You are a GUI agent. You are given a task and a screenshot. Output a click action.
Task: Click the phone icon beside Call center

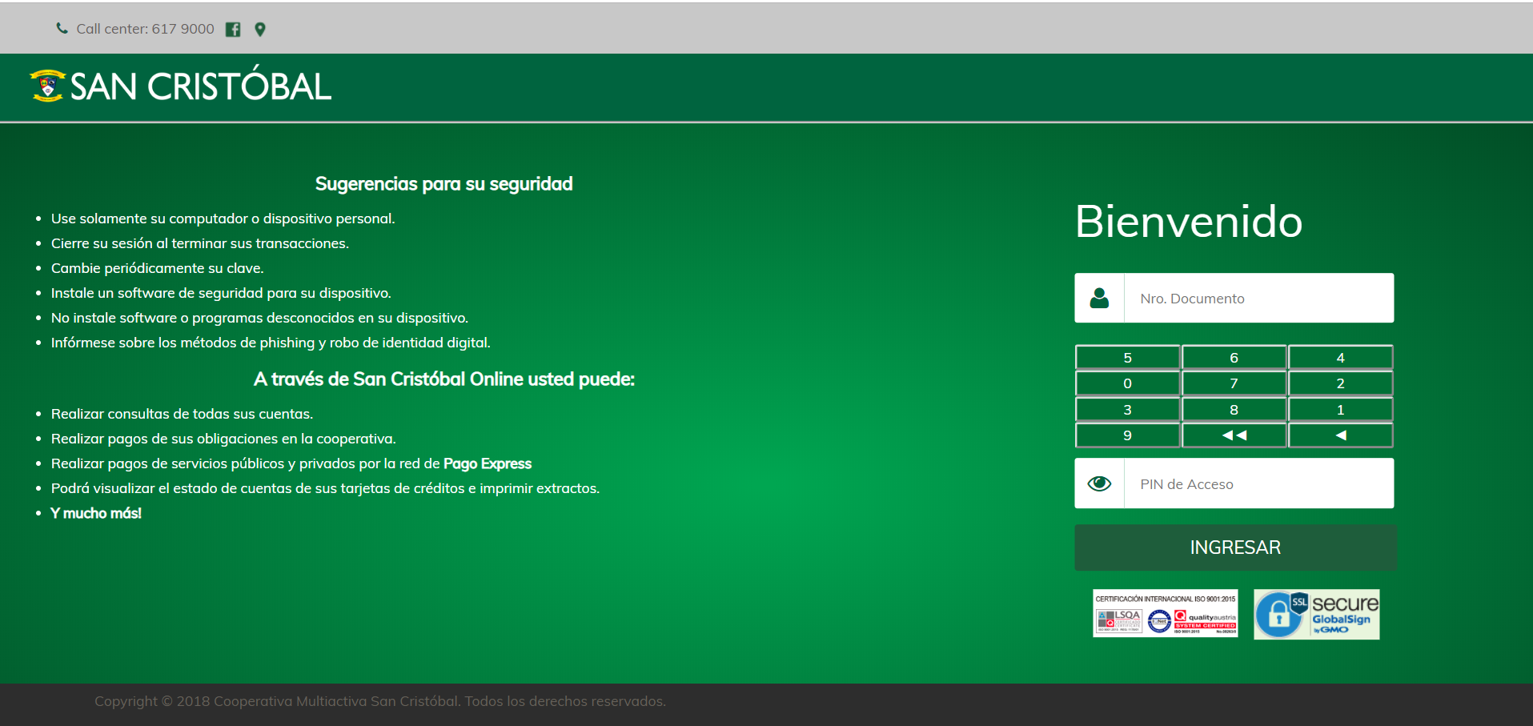point(62,29)
